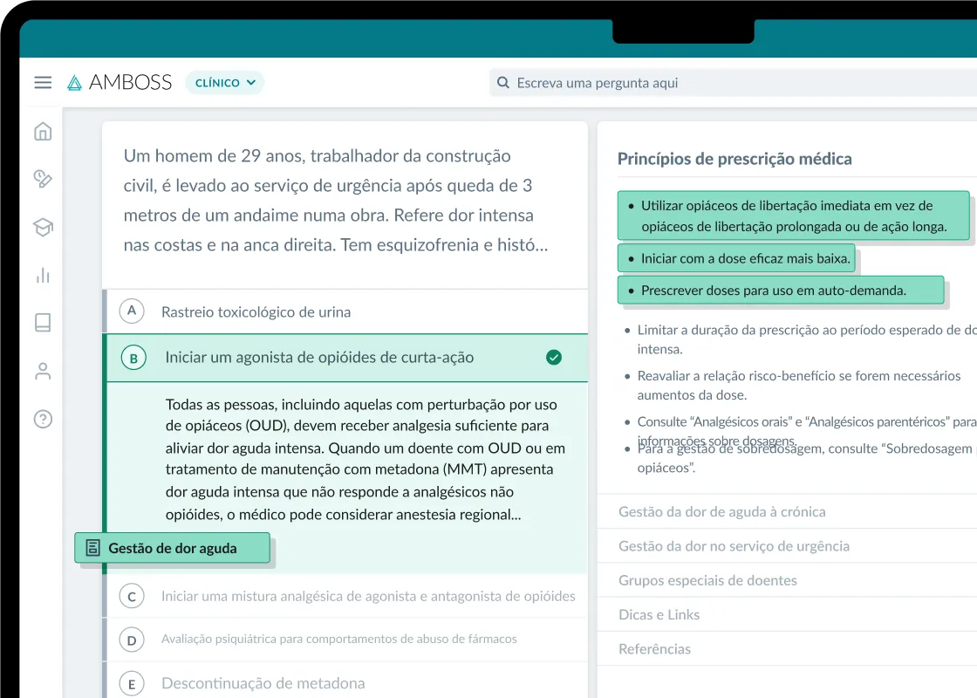The width and height of the screenshot is (977, 698).
Task: Select answer option B circle
Action: coord(133,358)
